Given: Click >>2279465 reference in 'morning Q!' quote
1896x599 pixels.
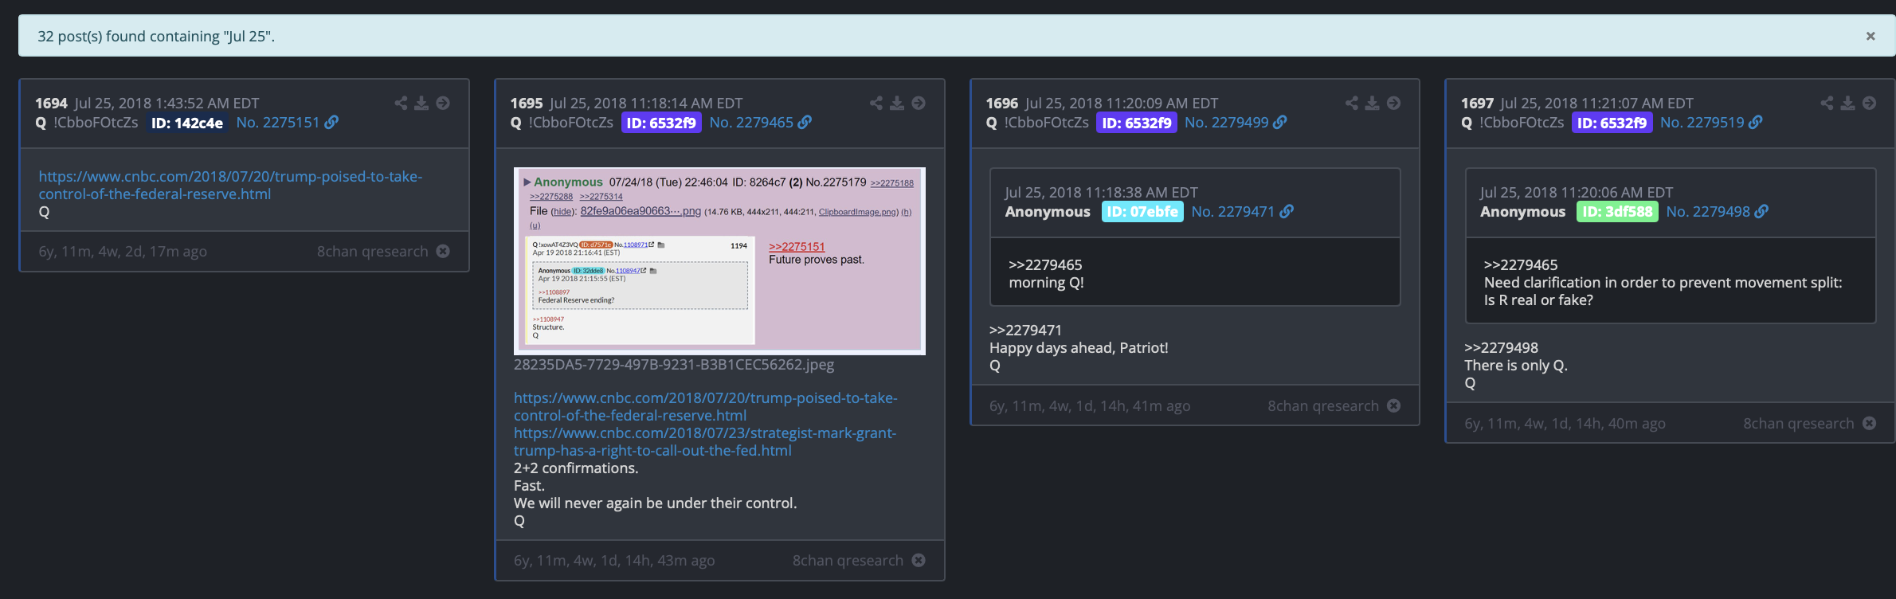Looking at the screenshot, I should [x=1045, y=264].
